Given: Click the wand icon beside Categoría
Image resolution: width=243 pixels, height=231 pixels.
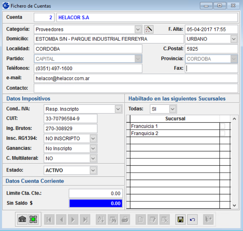Looking at the screenshot, I should [x=149, y=29].
